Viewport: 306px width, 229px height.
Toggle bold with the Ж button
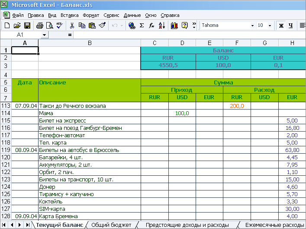(281, 26)
